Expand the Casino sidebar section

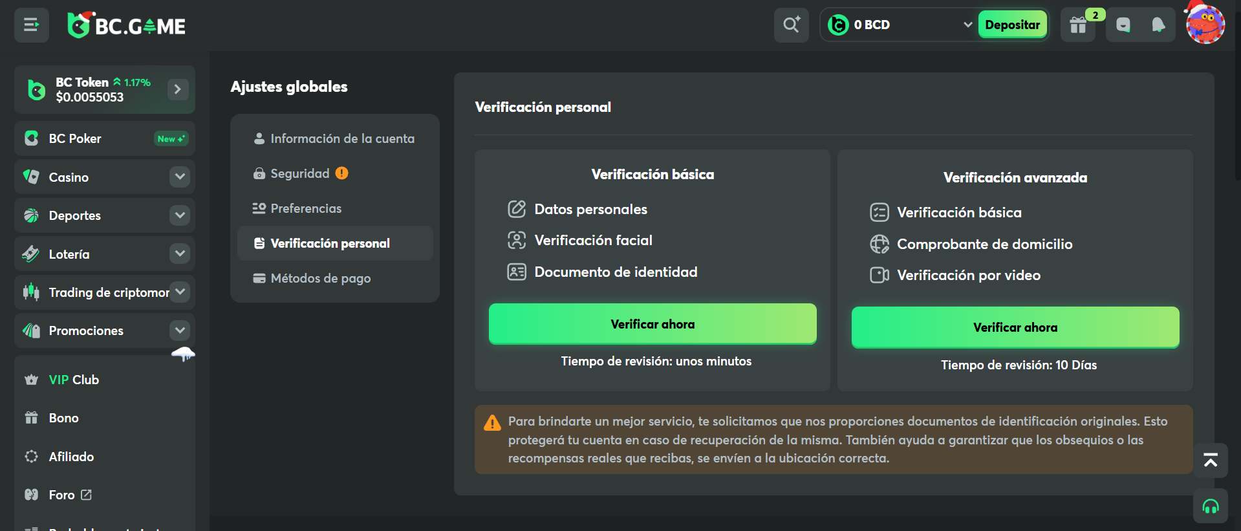click(180, 177)
